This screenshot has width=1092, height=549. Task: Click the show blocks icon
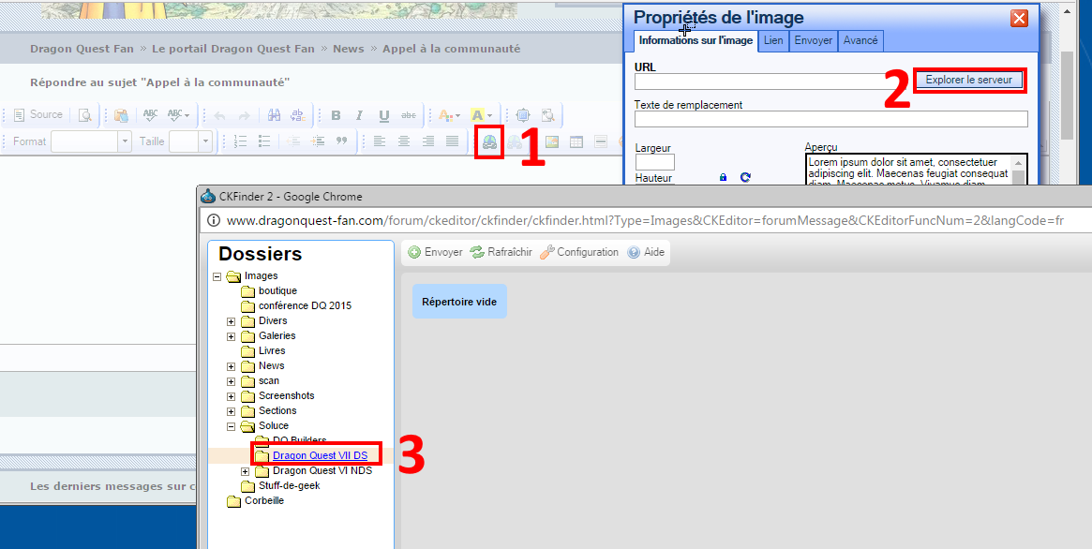(x=548, y=115)
